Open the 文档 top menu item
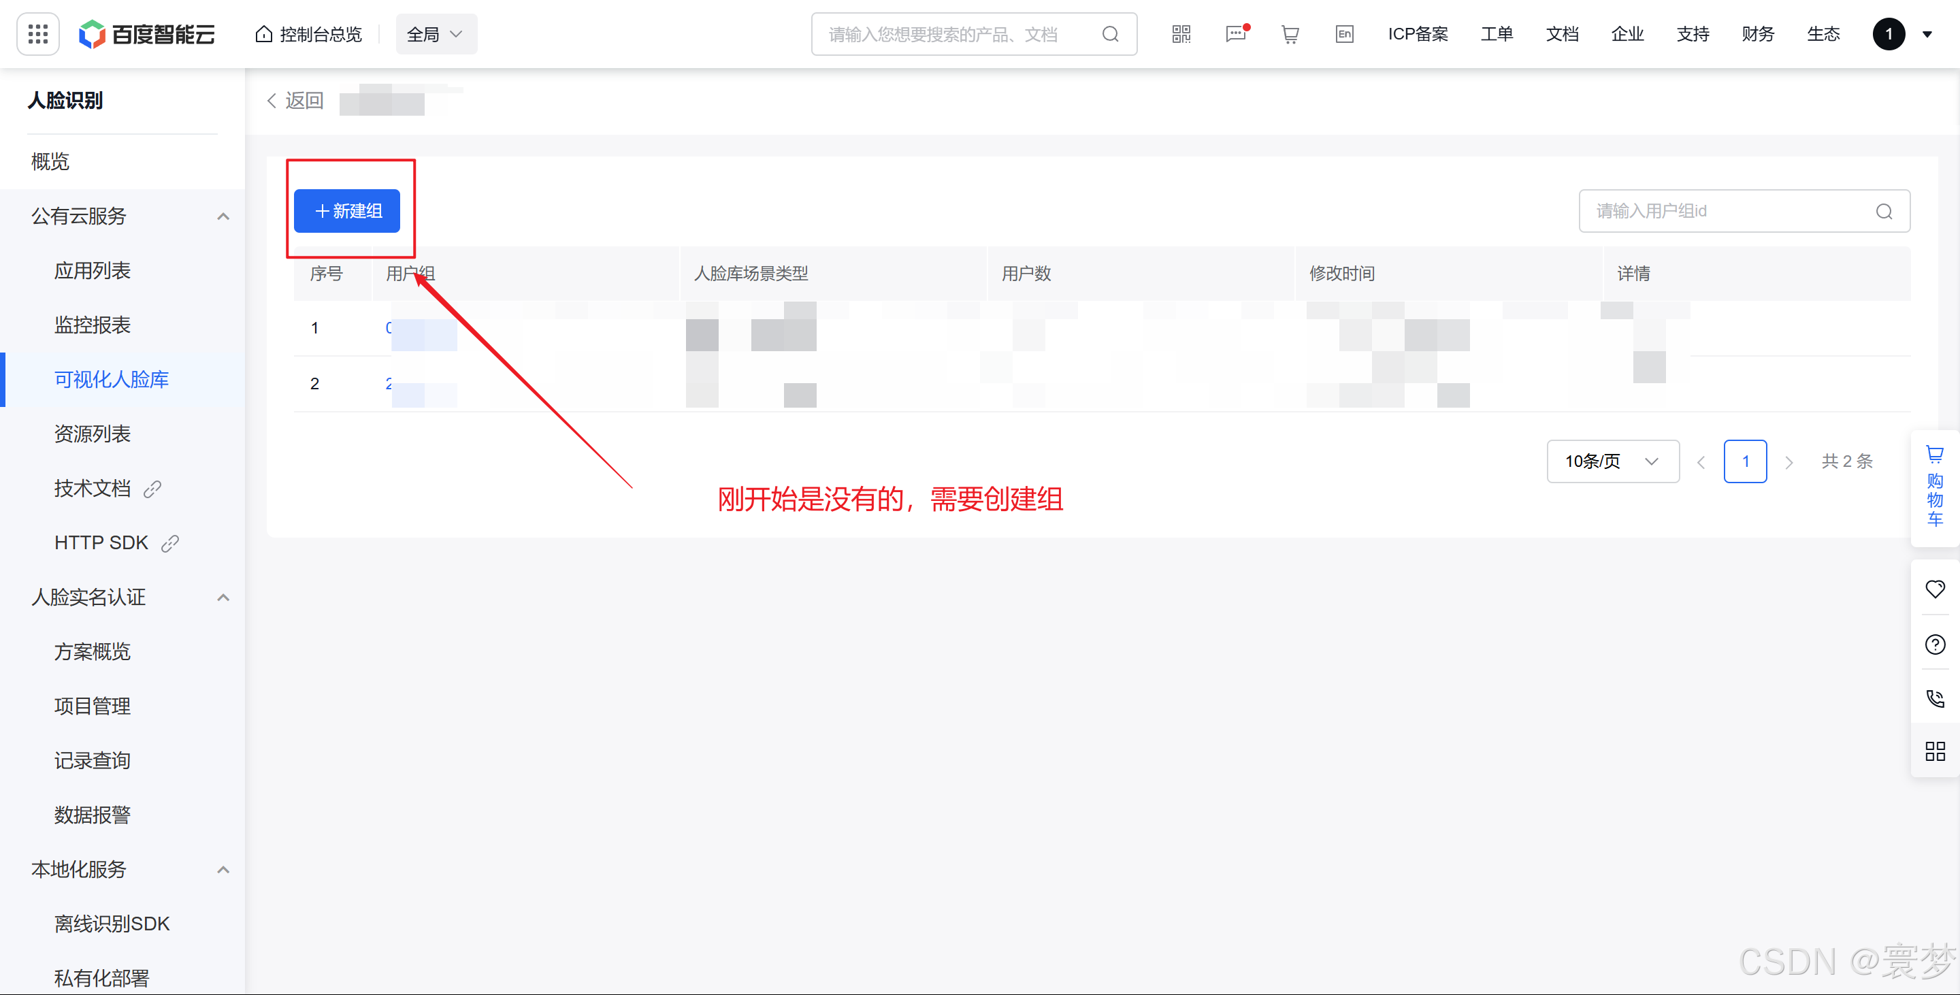Viewport: 1960px width, 995px height. point(1561,34)
